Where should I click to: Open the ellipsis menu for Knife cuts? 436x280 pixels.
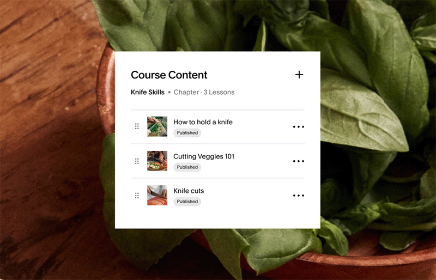click(x=298, y=196)
